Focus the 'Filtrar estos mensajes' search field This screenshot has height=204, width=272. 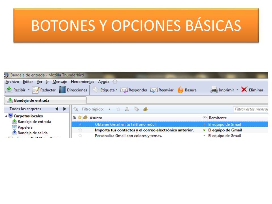point(251,109)
